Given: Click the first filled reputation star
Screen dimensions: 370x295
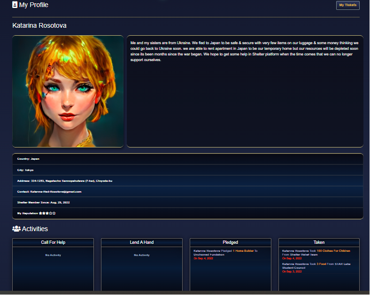Looking at the screenshot, I should coord(40,213).
